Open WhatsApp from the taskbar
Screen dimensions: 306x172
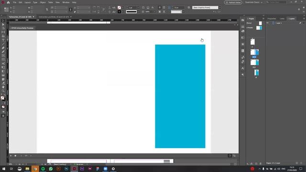tap(51, 169)
